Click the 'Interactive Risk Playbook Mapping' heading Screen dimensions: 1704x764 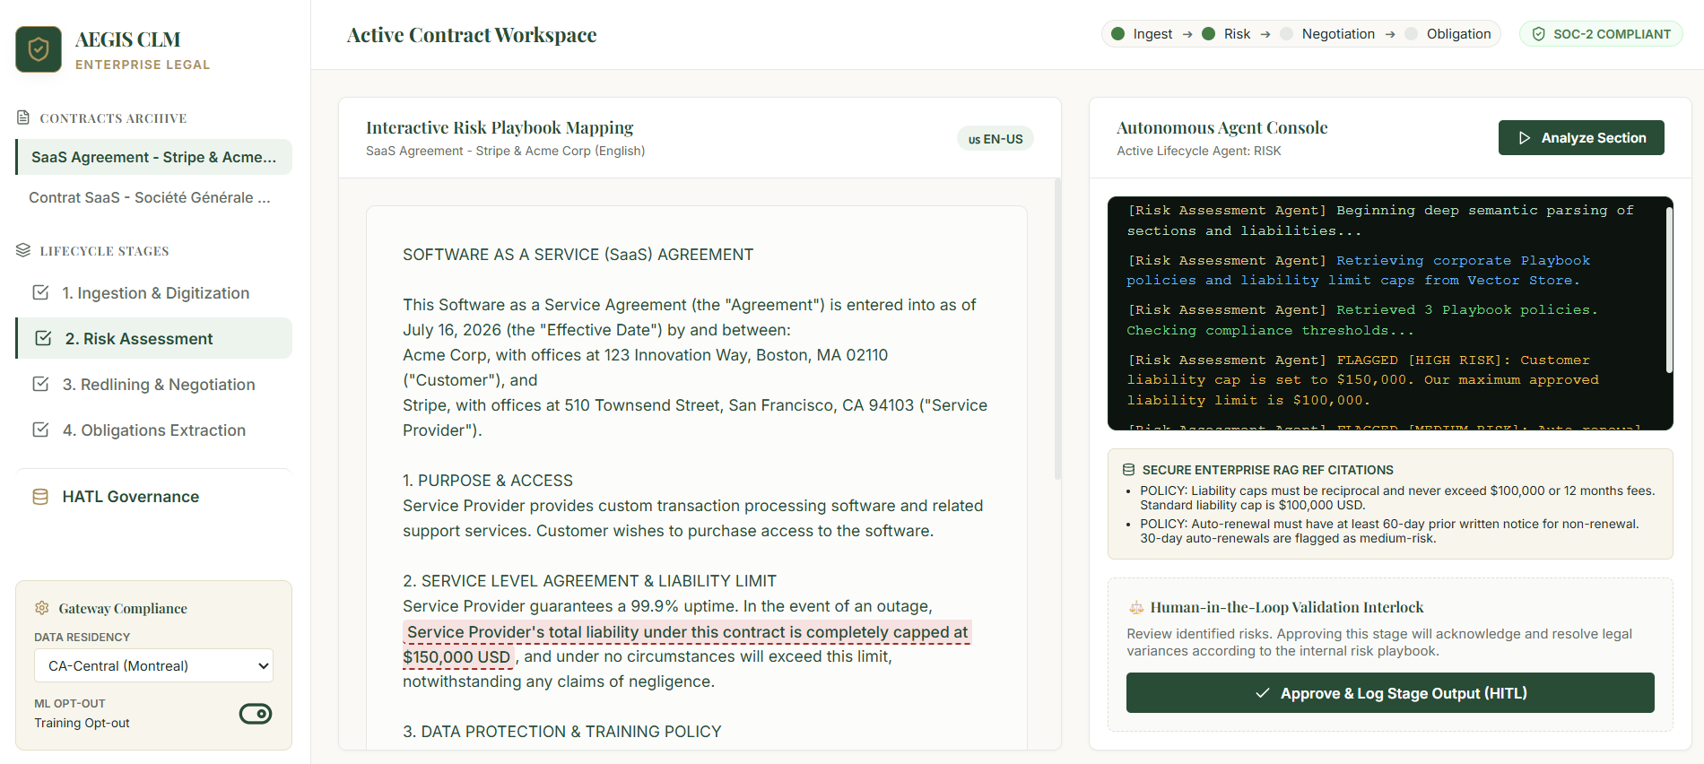[x=500, y=127]
